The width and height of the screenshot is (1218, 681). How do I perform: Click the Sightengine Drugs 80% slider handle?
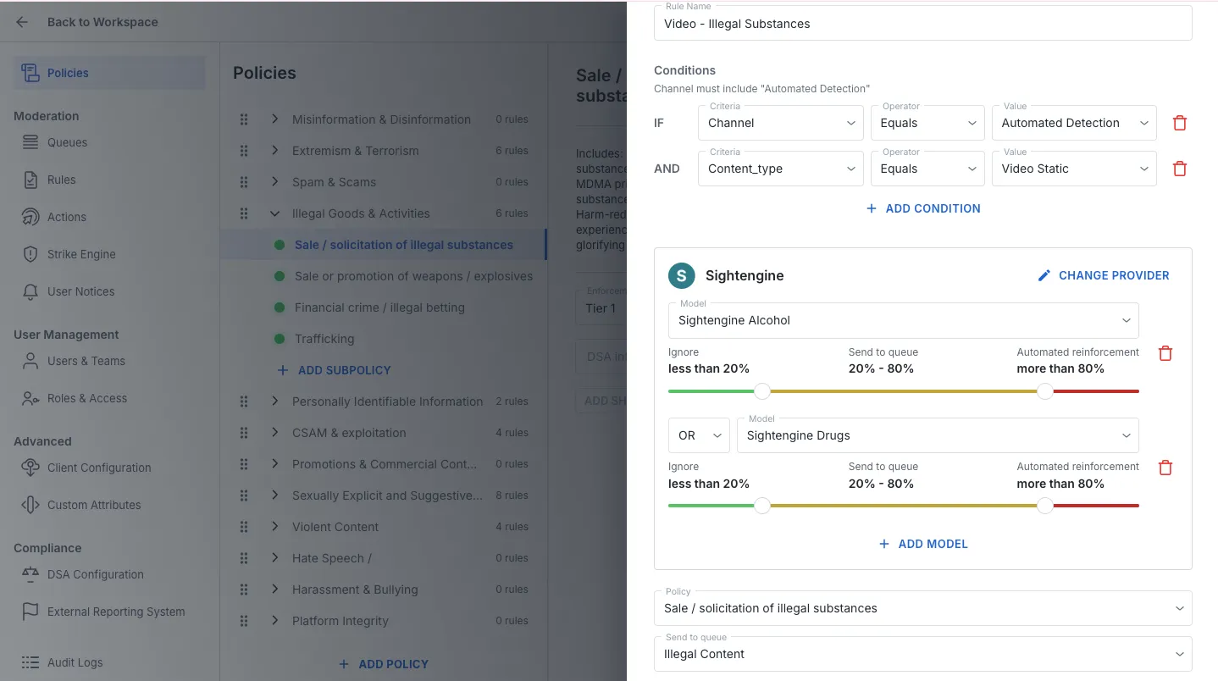coord(1045,506)
